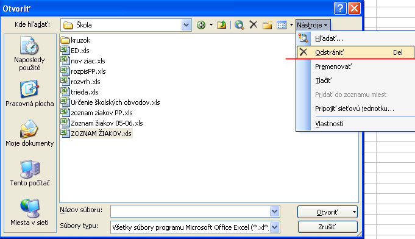
Task: Select Tlačiť from the menu
Action: coord(323,80)
